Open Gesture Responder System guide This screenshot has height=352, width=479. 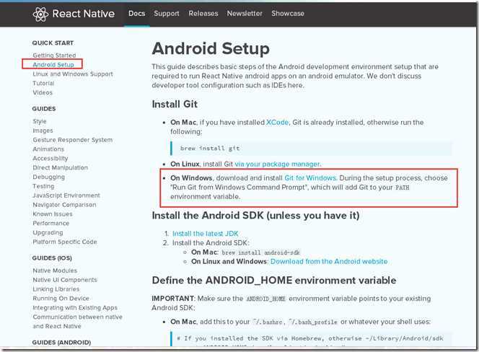click(73, 140)
